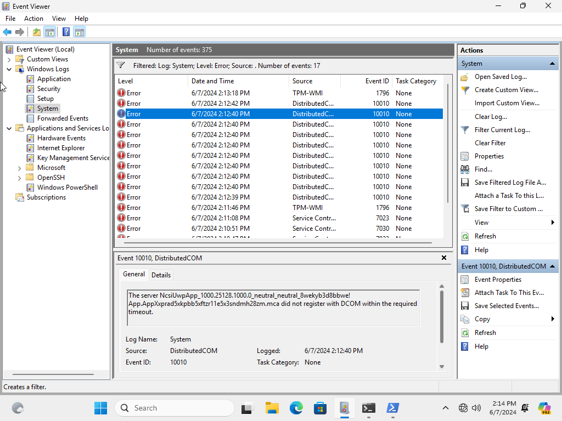Open the Help menu
Image resolution: width=562 pixels, height=421 pixels.
(81, 19)
